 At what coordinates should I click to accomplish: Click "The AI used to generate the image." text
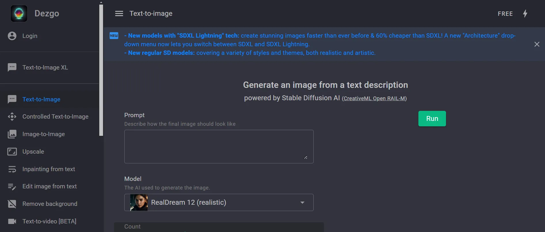click(x=167, y=188)
